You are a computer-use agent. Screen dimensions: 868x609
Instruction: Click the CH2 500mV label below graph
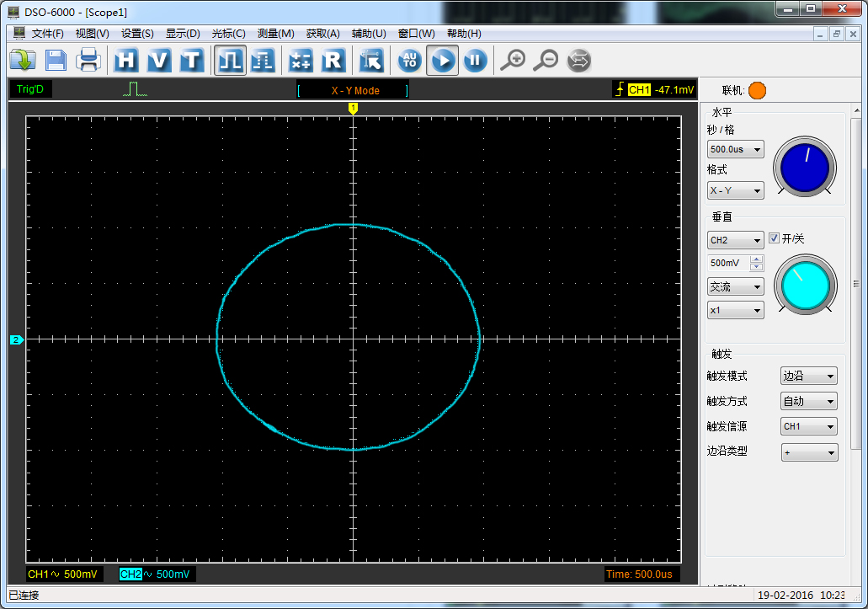tap(156, 574)
